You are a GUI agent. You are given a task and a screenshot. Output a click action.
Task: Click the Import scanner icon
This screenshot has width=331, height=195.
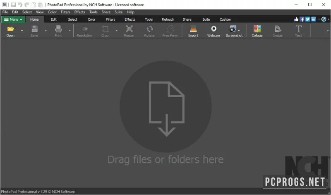pyautogui.click(x=193, y=29)
